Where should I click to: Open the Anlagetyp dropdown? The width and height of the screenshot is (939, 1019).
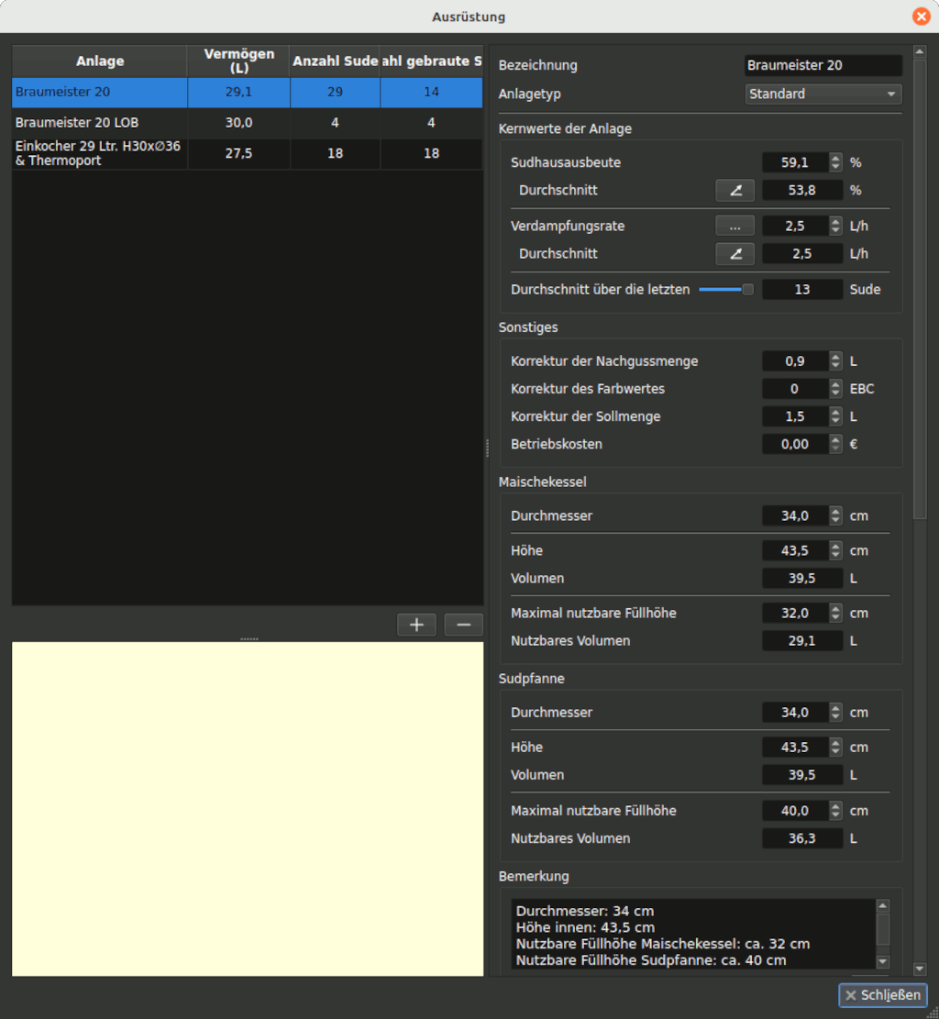[823, 94]
